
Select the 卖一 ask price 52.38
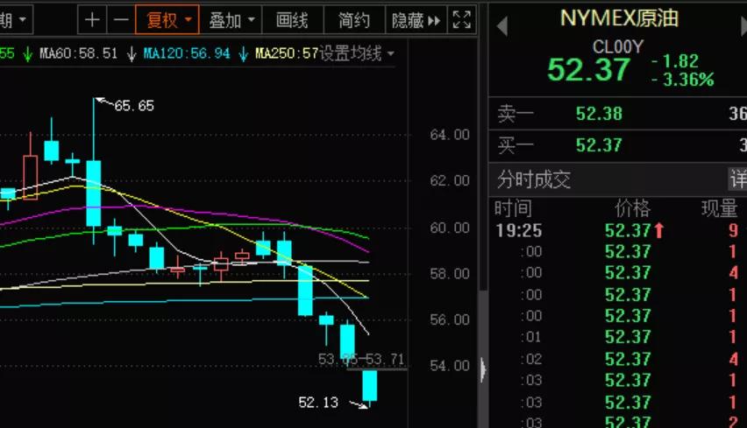pos(599,114)
